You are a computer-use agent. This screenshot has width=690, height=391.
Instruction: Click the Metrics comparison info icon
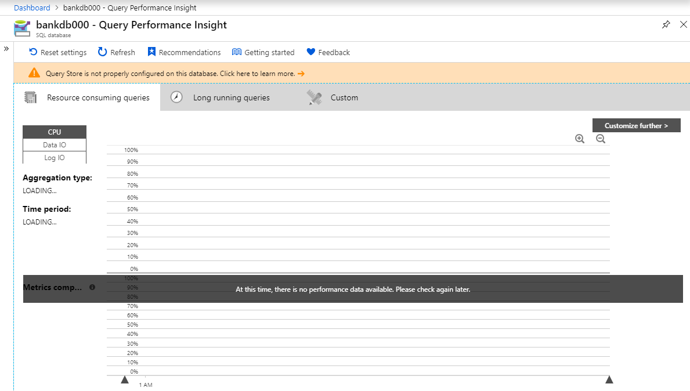click(x=92, y=287)
